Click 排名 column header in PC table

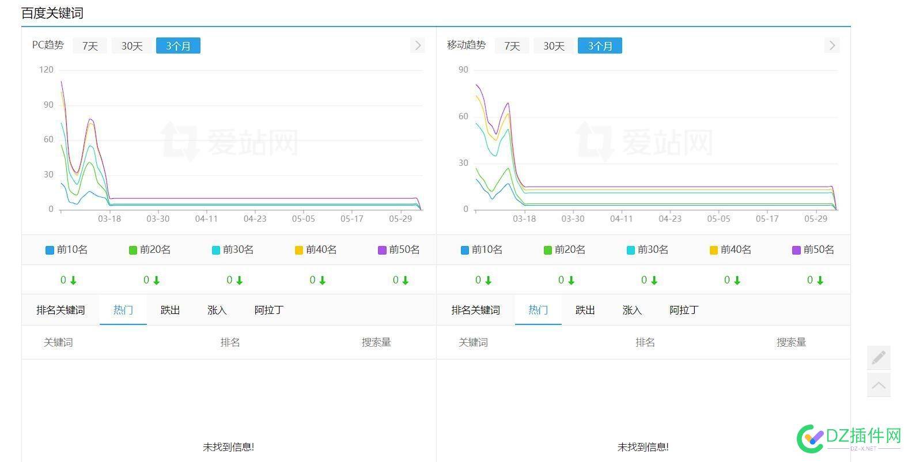coord(230,342)
